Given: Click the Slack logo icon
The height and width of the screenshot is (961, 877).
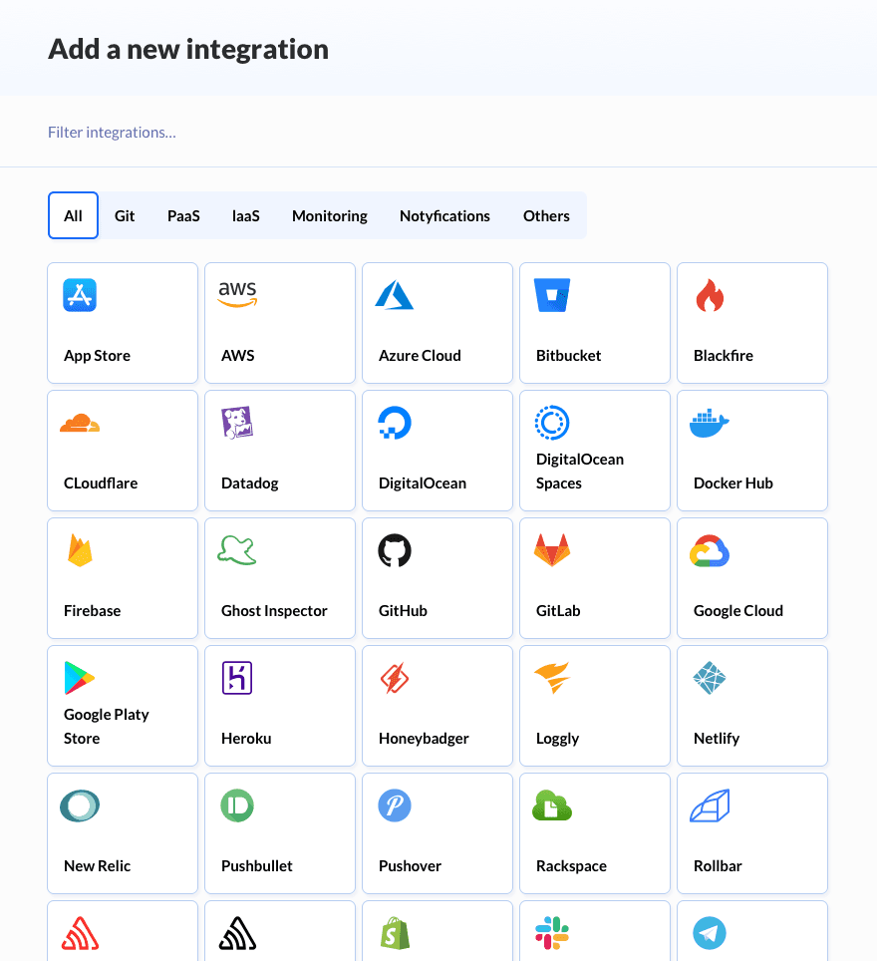Looking at the screenshot, I should pyautogui.click(x=552, y=934).
